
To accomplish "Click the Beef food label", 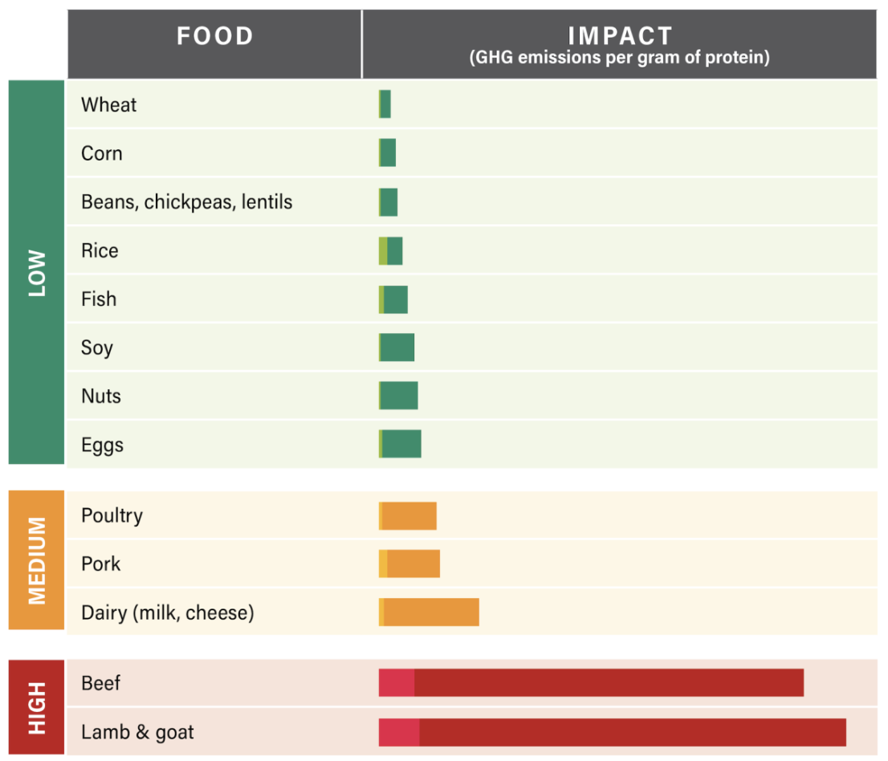I will click(x=101, y=683).
